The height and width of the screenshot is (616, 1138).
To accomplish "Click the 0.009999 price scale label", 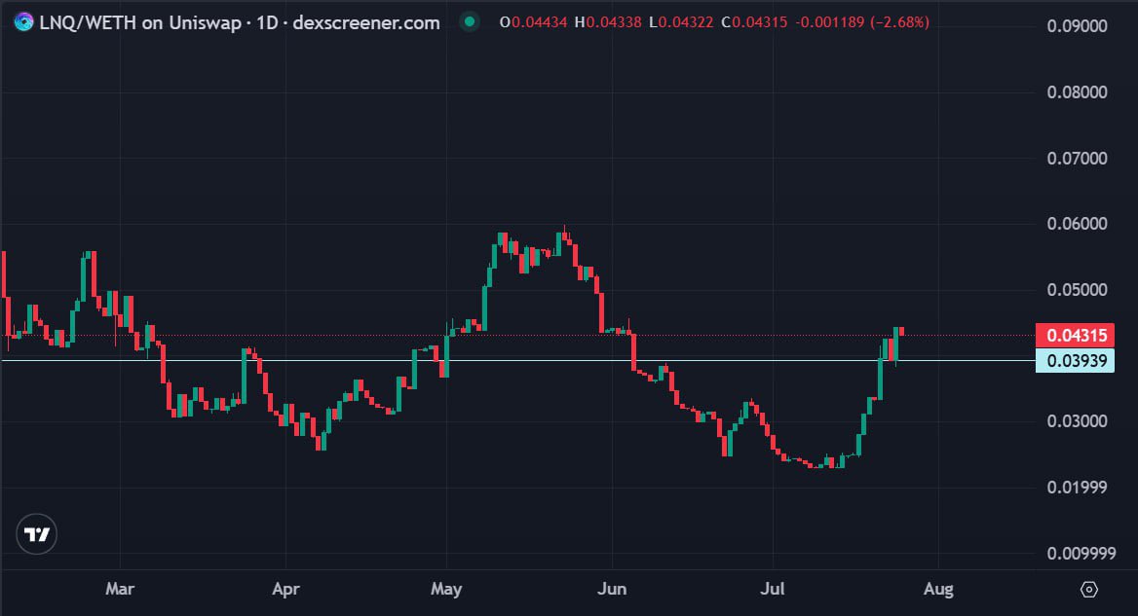I will coord(1081,554).
